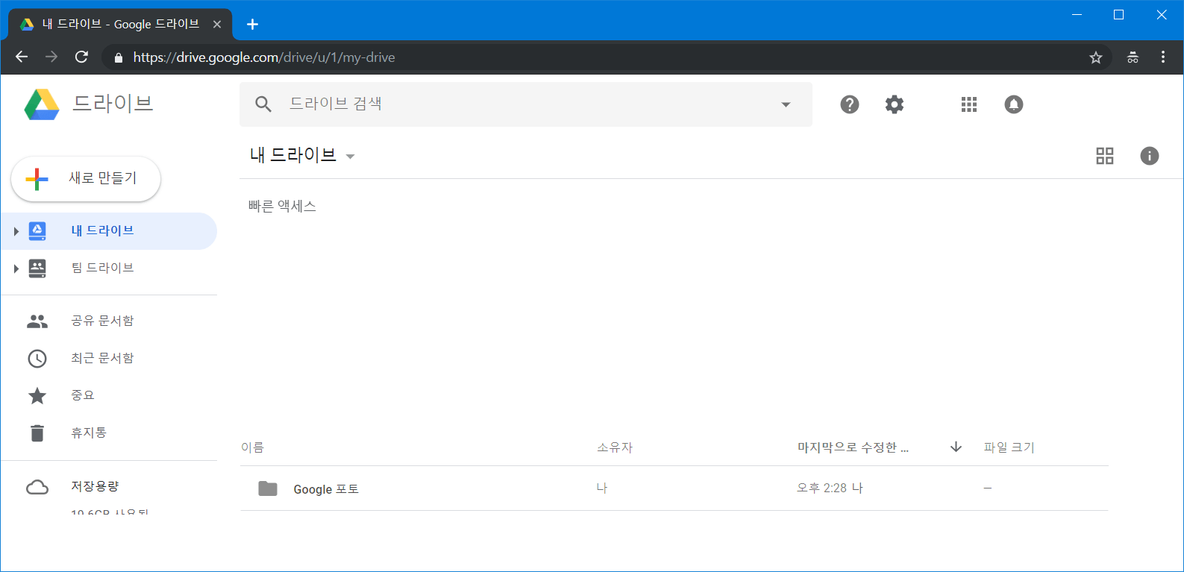The image size is (1184, 572).
Task: Open 최근 문서함 in sidebar
Action: coord(102,358)
